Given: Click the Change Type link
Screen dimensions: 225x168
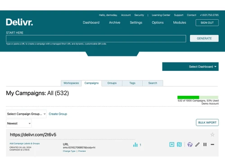Looking at the screenshot, I should (69, 151).
